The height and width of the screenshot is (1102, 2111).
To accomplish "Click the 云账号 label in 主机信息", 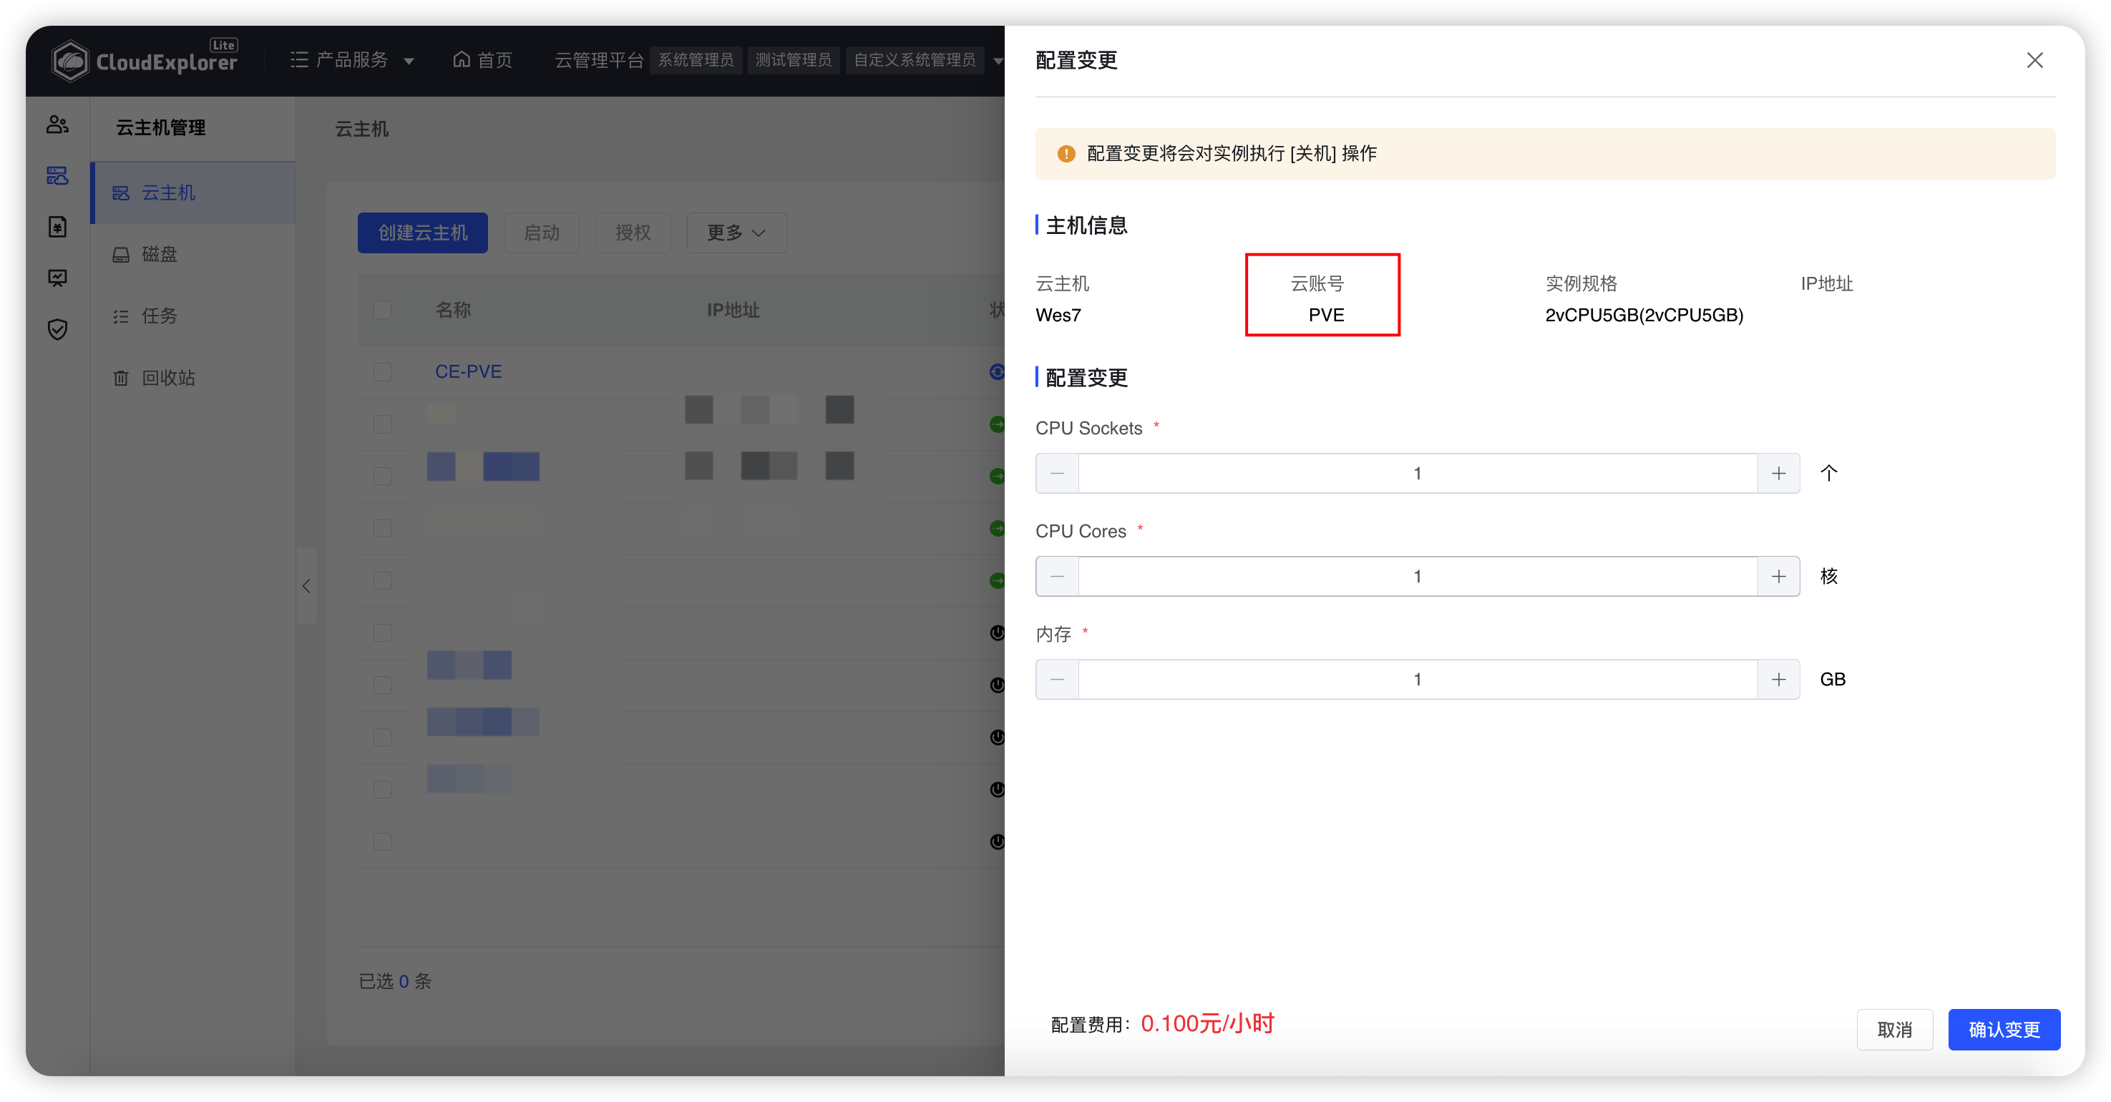I will click(1317, 284).
